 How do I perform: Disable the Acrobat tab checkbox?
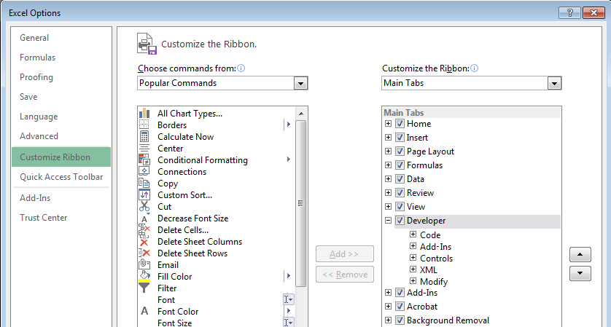(x=400, y=307)
